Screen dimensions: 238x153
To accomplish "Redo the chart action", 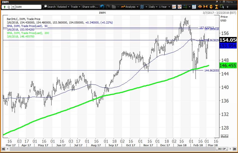I will (x=108, y=7).
